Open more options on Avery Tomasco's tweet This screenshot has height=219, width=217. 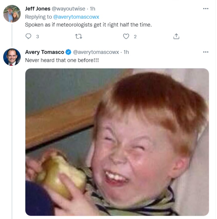206,52
